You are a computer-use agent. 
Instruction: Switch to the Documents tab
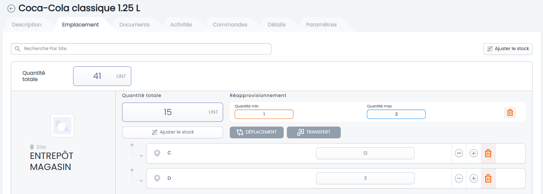pyautogui.click(x=134, y=25)
